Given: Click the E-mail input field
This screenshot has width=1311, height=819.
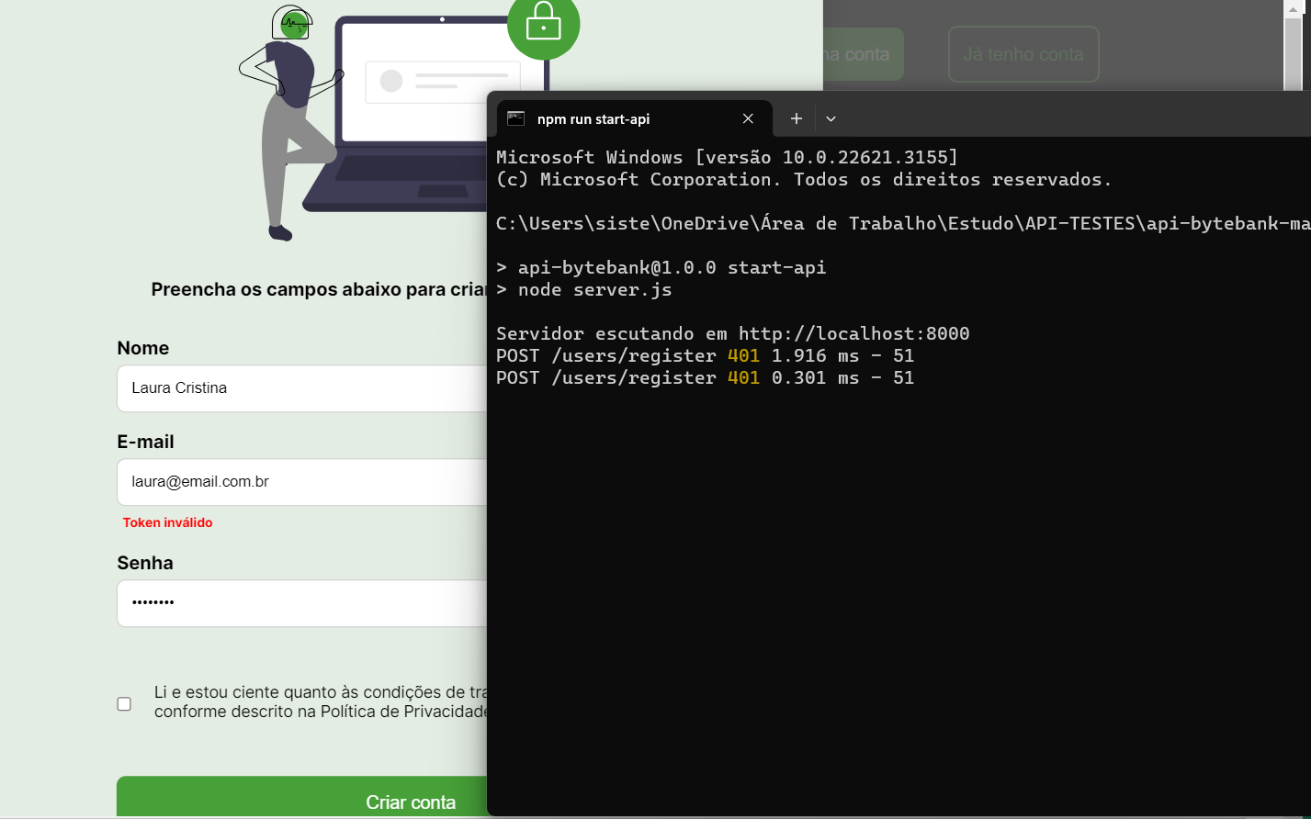Looking at the screenshot, I should (302, 482).
